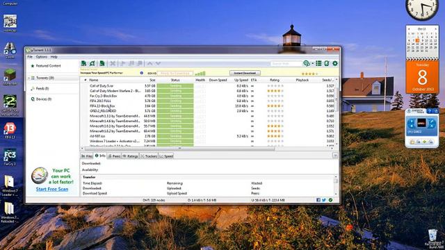This screenshot has height=250, width=445.
Task: Open the Options menu
Action: (42, 57)
